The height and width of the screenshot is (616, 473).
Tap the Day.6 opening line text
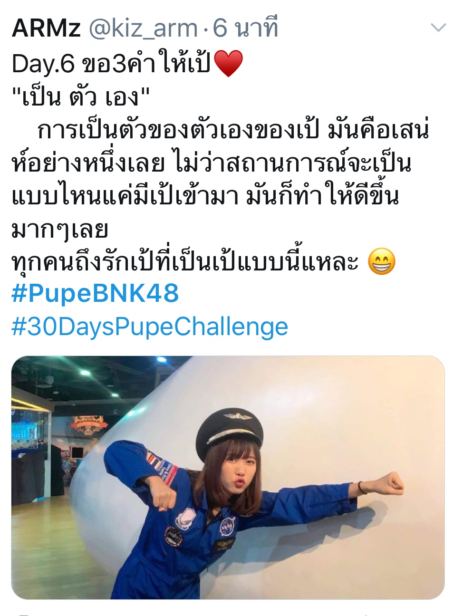point(127,64)
